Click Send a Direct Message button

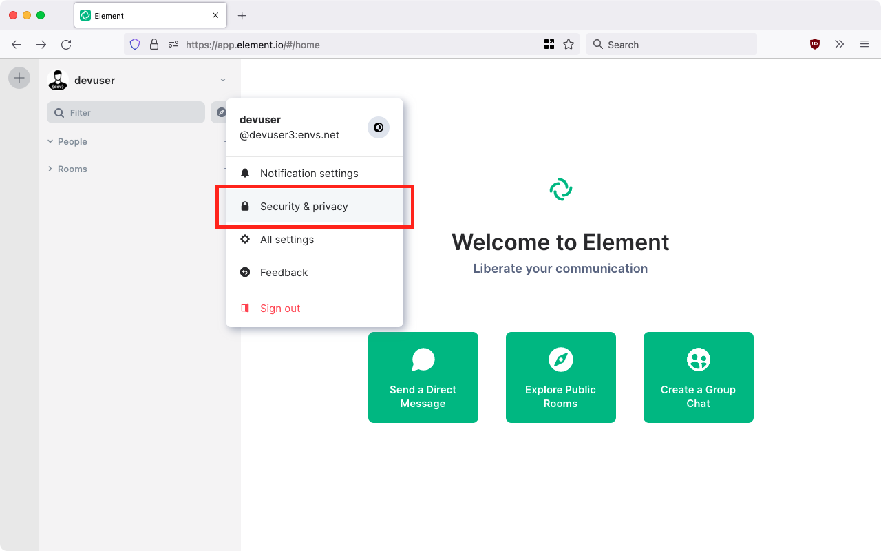423,377
